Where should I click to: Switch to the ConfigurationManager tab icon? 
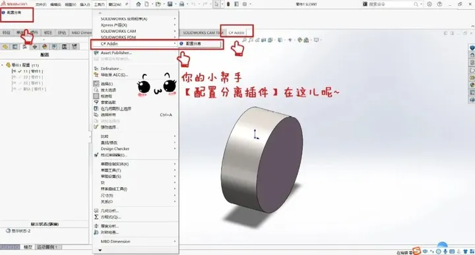[25, 47]
